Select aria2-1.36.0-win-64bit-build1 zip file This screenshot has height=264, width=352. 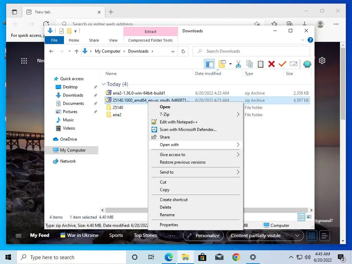coord(139,93)
